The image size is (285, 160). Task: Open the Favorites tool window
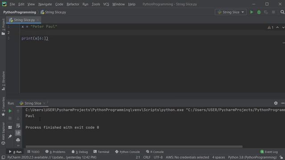pyautogui.click(x=3, y=107)
